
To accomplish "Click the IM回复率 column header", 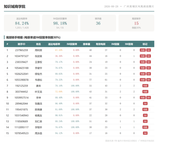I will pyautogui.click(x=72, y=44).
